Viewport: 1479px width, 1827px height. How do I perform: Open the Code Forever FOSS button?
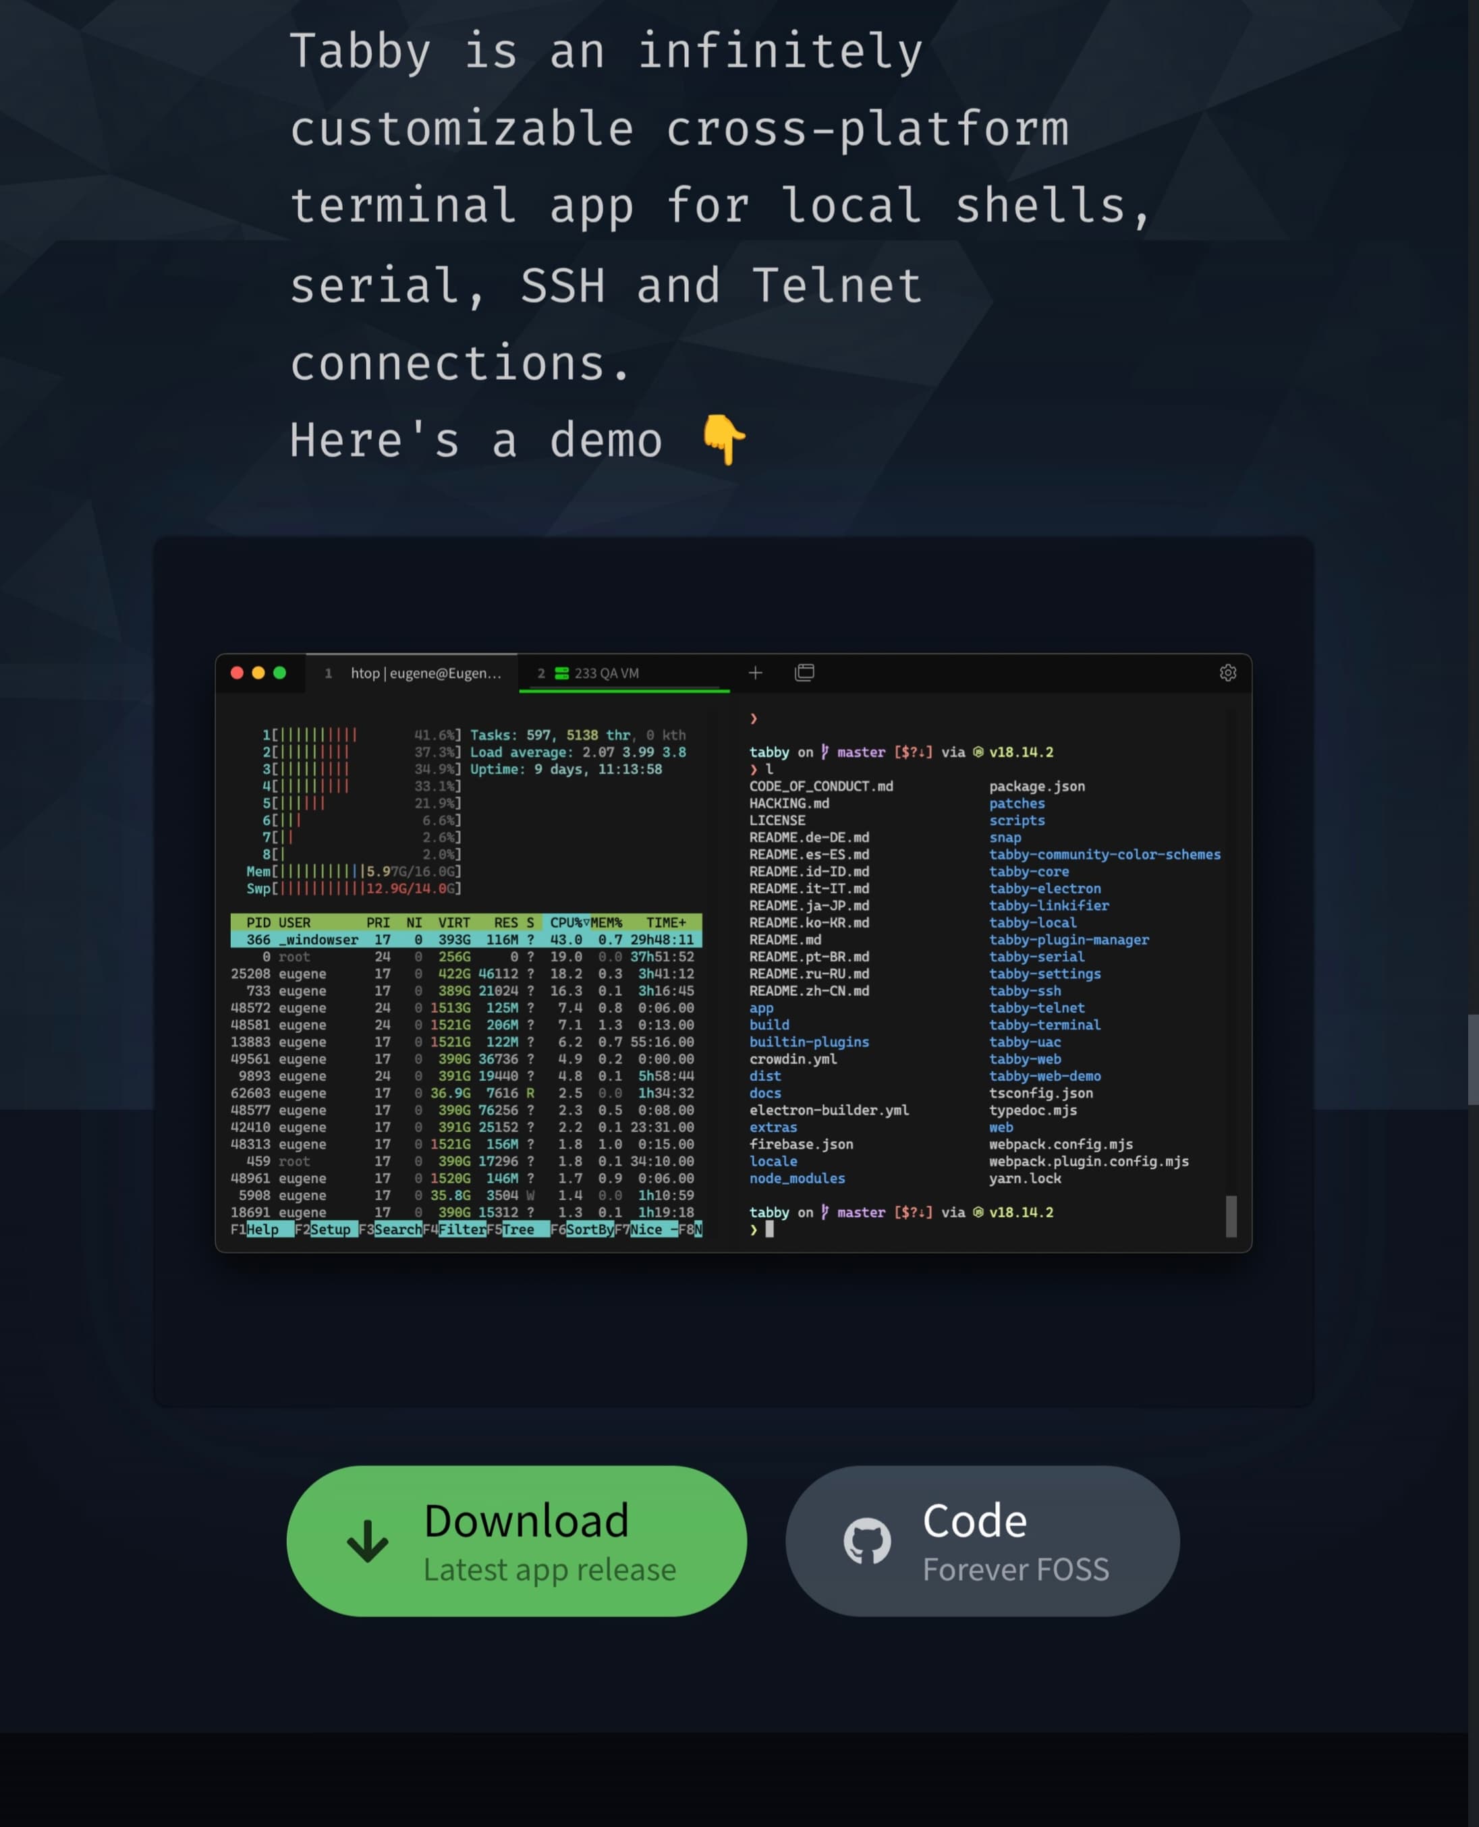pyautogui.click(x=982, y=1542)
